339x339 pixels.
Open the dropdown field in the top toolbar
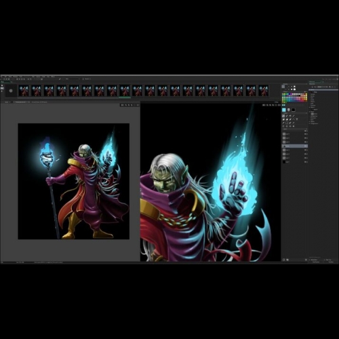[75, 79]
